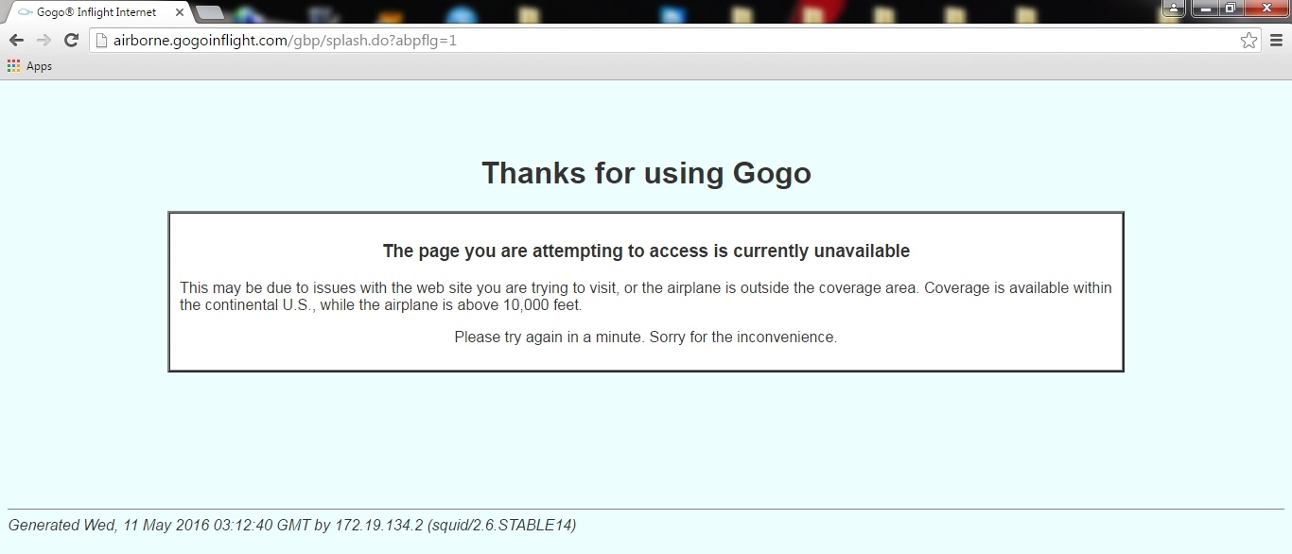Screen dimensions: 1292x554
Task: Reload the Gogo splash page
Action: tap(71, 40)
